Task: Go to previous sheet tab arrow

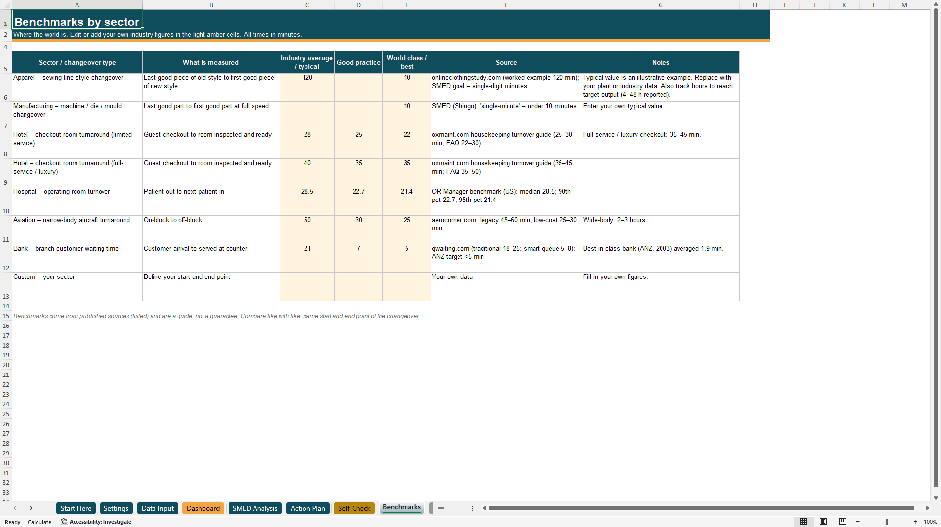Action: [15, 508]
